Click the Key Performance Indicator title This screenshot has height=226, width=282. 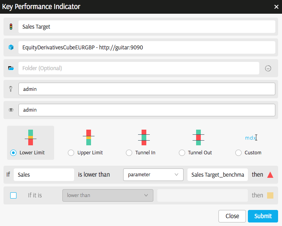click(41, 7)
